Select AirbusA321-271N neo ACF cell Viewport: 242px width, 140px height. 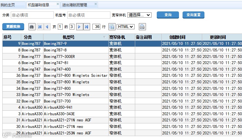[76, 120]
